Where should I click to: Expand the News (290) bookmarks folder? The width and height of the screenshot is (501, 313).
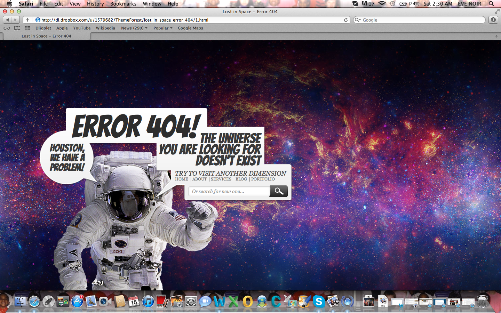coord(134,28)
